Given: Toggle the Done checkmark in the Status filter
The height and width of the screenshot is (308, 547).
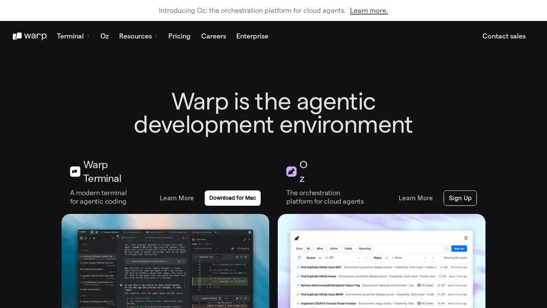Looking at the screenshot, I should tap(393, 258).
